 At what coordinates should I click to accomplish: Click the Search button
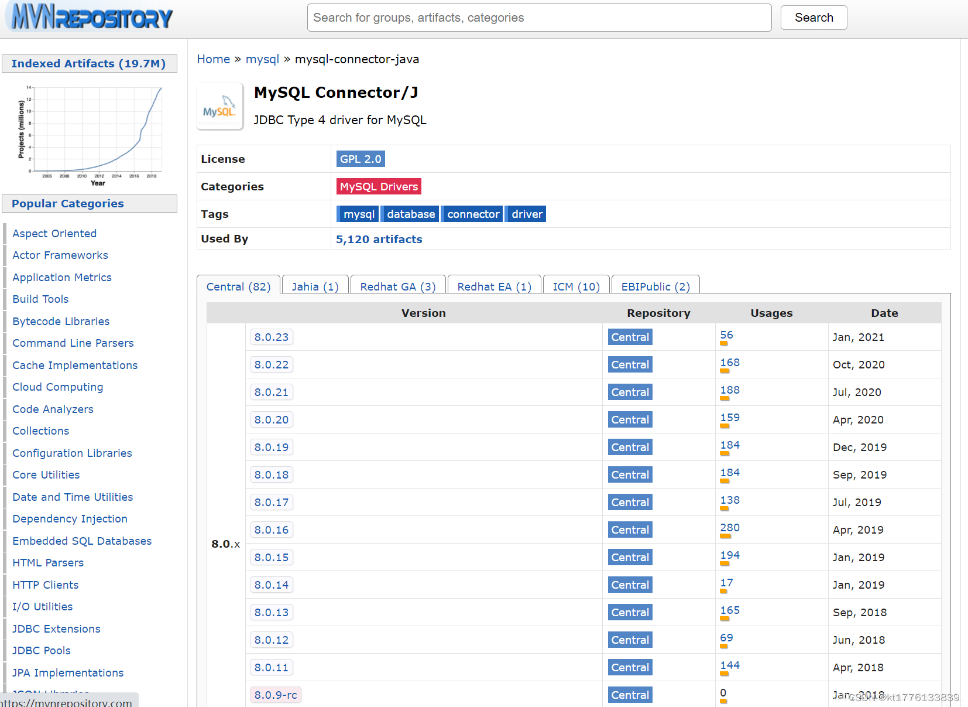(813, 18)
